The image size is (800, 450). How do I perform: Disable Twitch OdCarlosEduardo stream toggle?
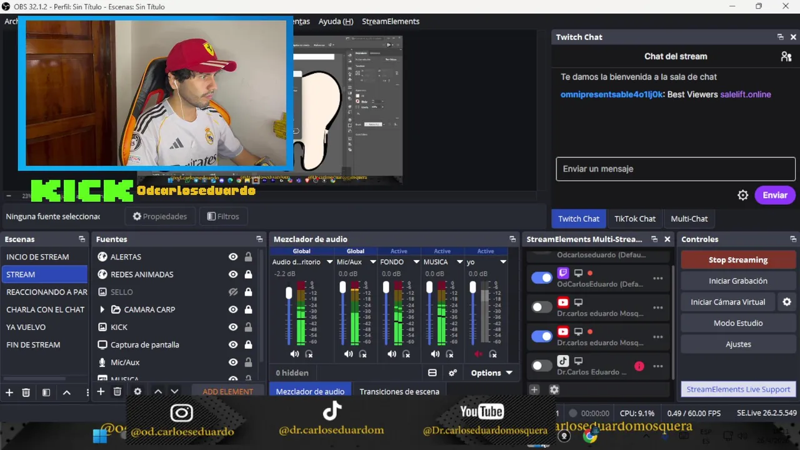coord(542,277)
